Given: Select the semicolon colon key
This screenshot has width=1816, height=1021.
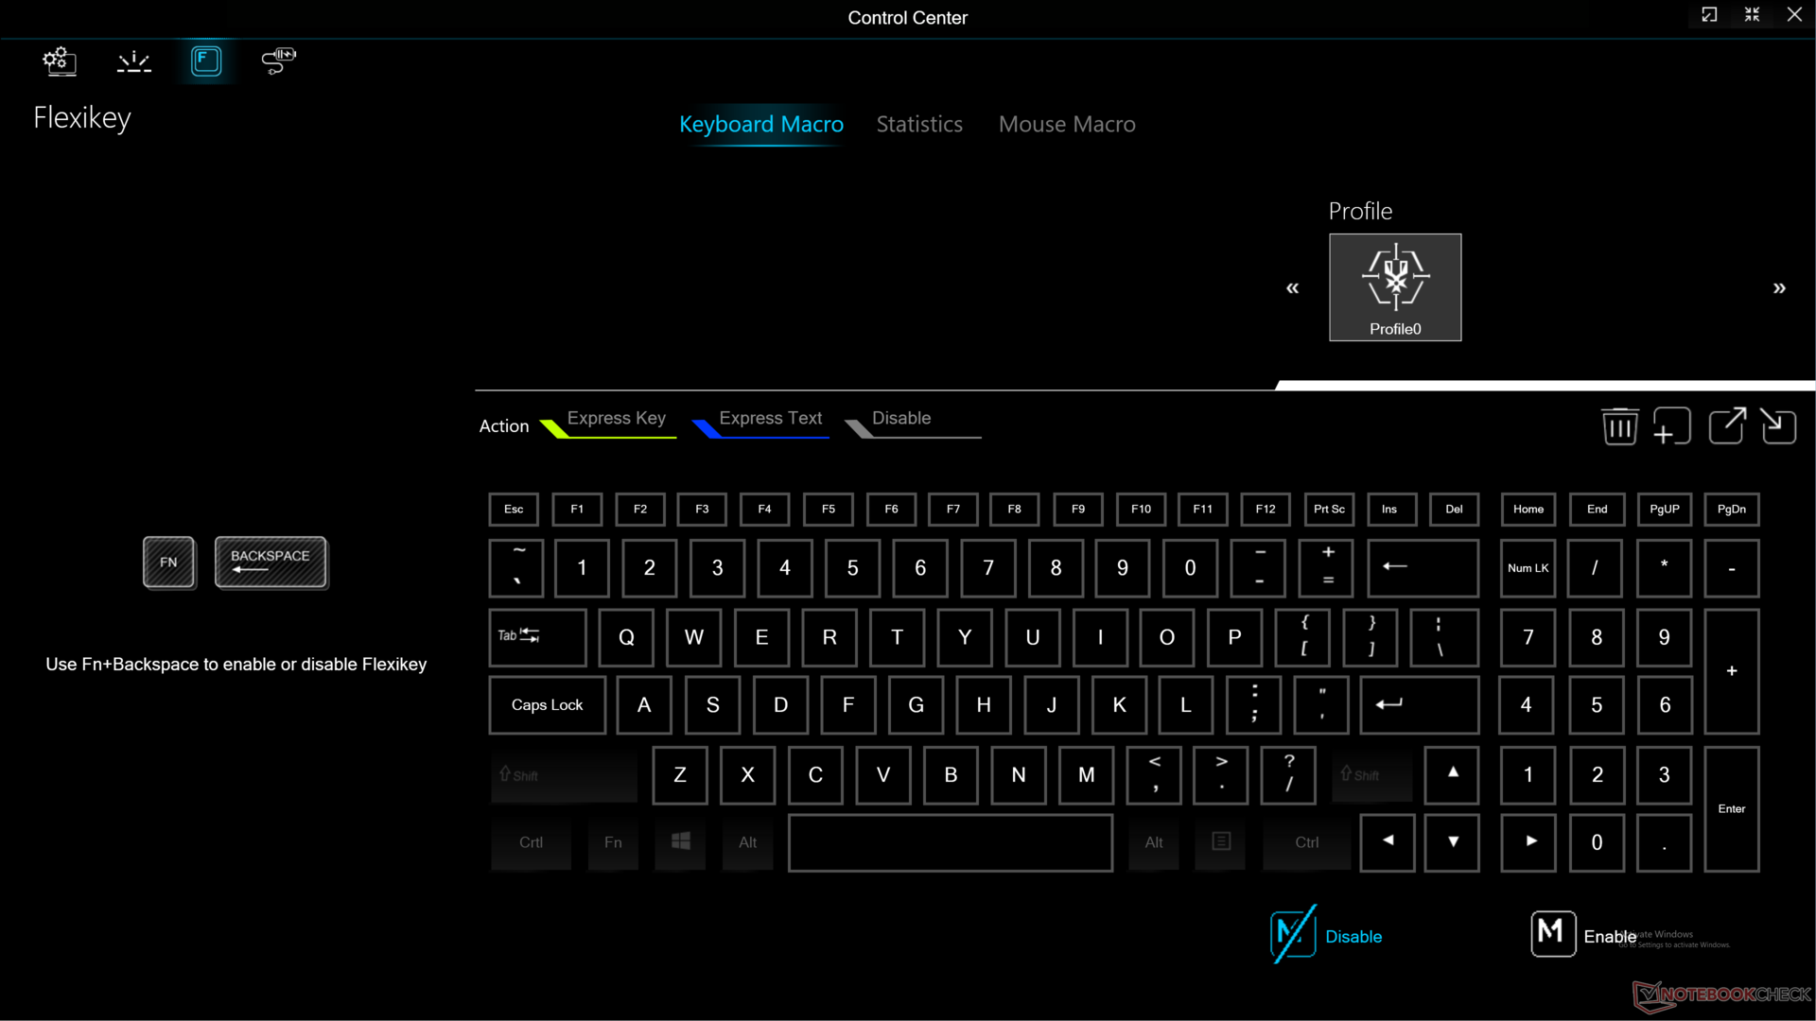Looking at the screenshot, I should (x=1254, y=705).
